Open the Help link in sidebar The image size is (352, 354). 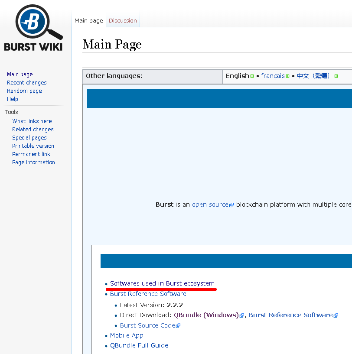13,99
